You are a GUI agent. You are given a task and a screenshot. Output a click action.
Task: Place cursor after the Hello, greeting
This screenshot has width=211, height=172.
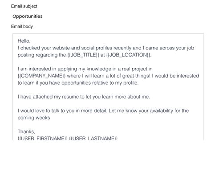pyautogui.click(x=31, y=41)
